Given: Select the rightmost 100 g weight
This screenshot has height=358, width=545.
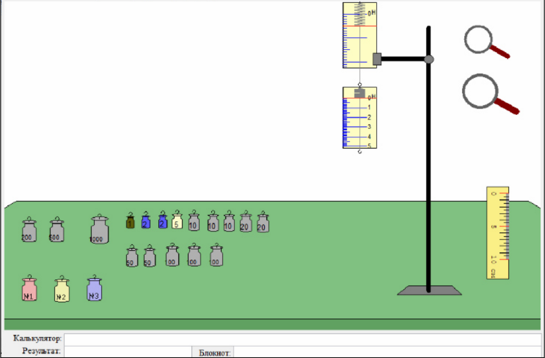Looking at the screenshot, I should [x=216, y=255].
